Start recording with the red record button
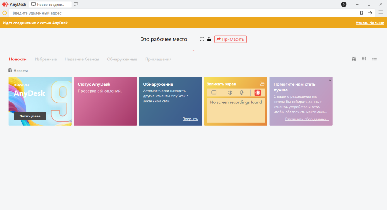Image resolution: width=387 pixels, height=210 pixels. (x=258, y=93)
